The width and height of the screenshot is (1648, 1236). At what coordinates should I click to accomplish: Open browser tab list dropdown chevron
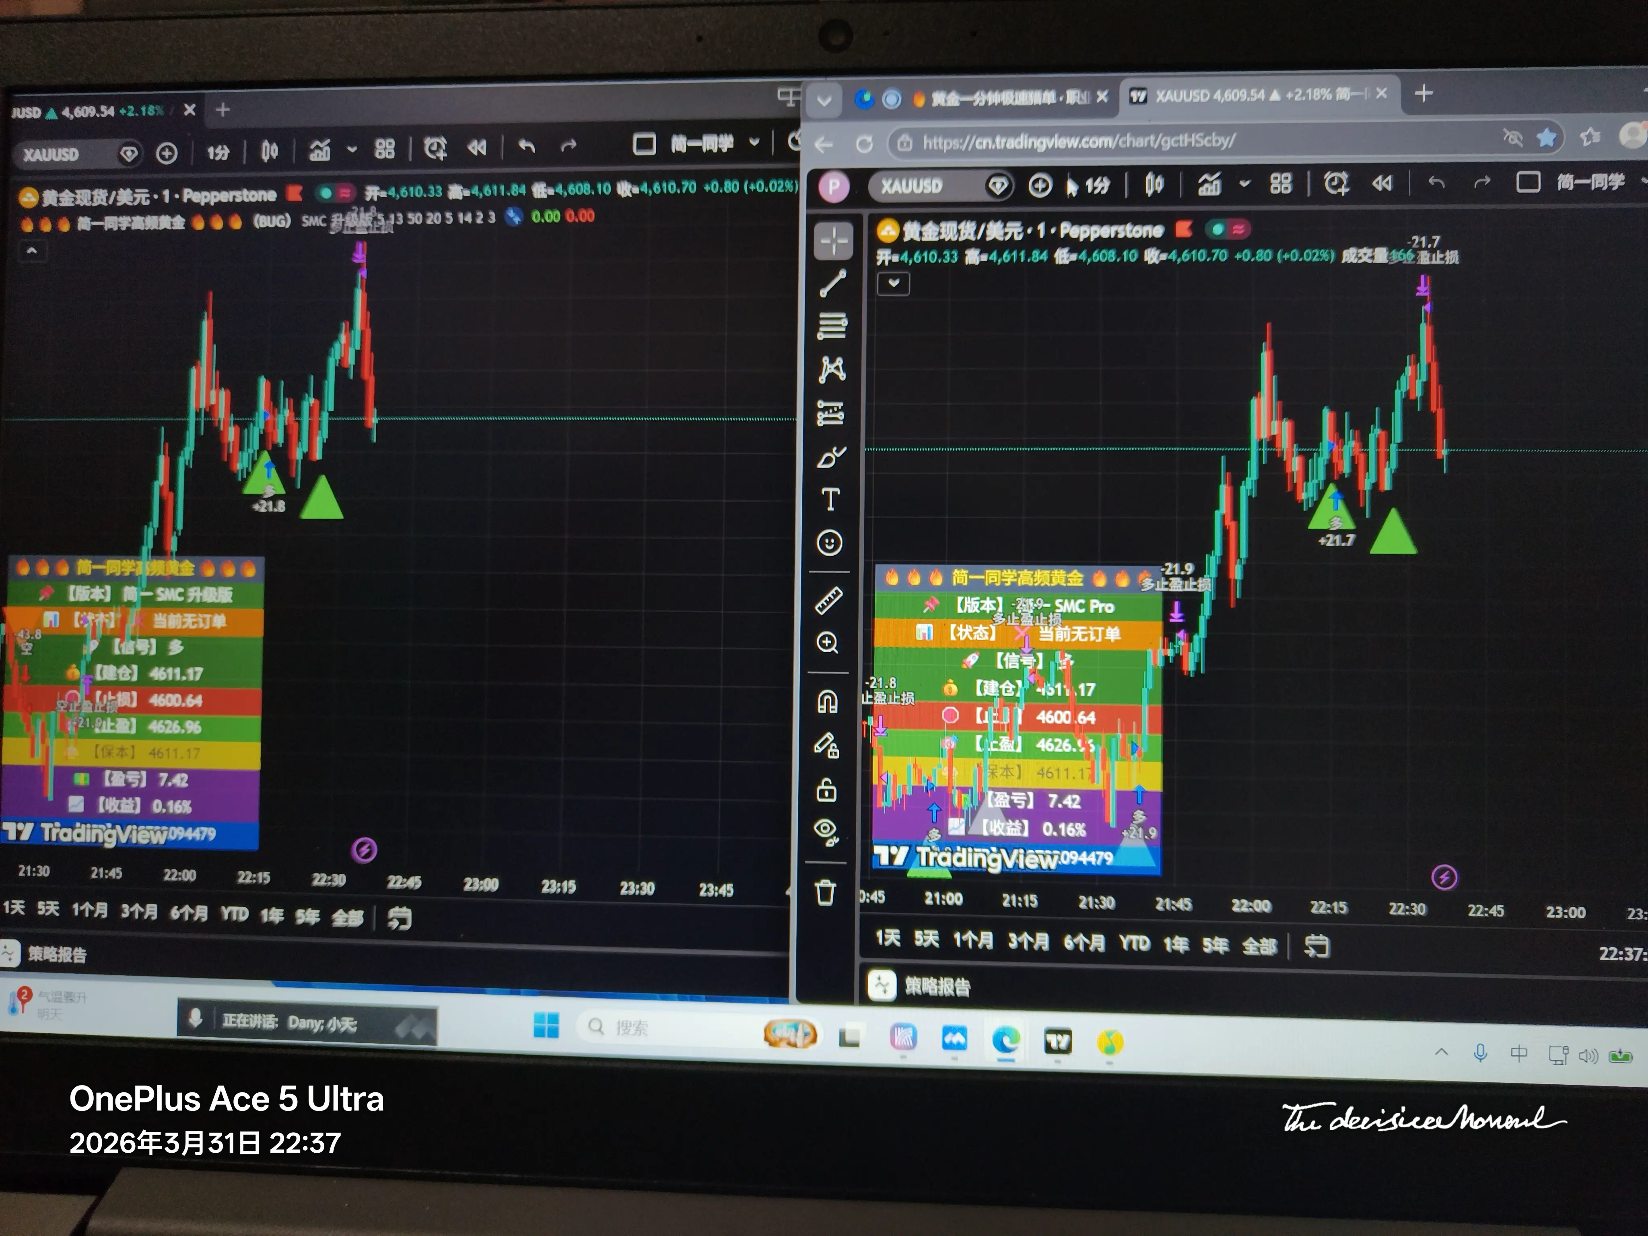tap(824, 101)
